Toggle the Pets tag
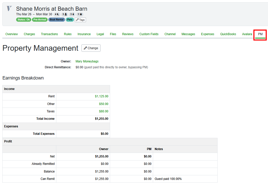Viewport: 268px width, 185px height. tap(70, 19)
